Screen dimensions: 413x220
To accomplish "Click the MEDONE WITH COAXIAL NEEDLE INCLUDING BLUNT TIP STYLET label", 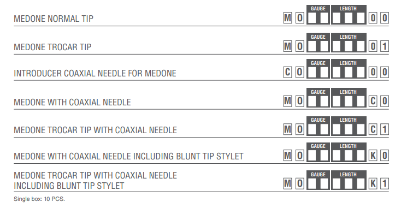I will tap(128, 157).
